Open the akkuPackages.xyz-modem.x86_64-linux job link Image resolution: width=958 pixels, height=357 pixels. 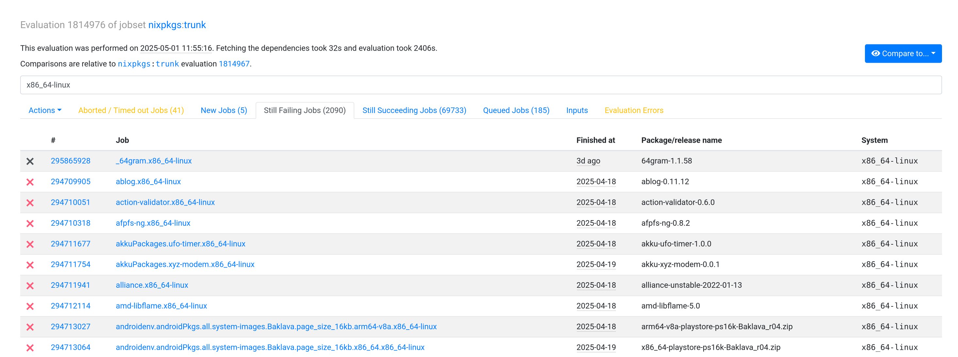(185, 265)
